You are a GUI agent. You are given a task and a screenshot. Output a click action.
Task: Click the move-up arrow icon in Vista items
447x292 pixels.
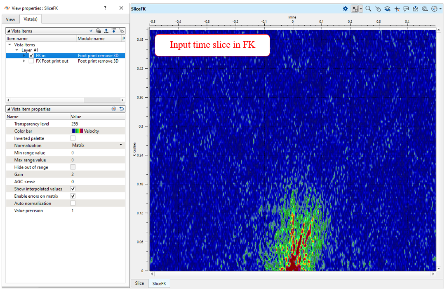coord(106,31)
